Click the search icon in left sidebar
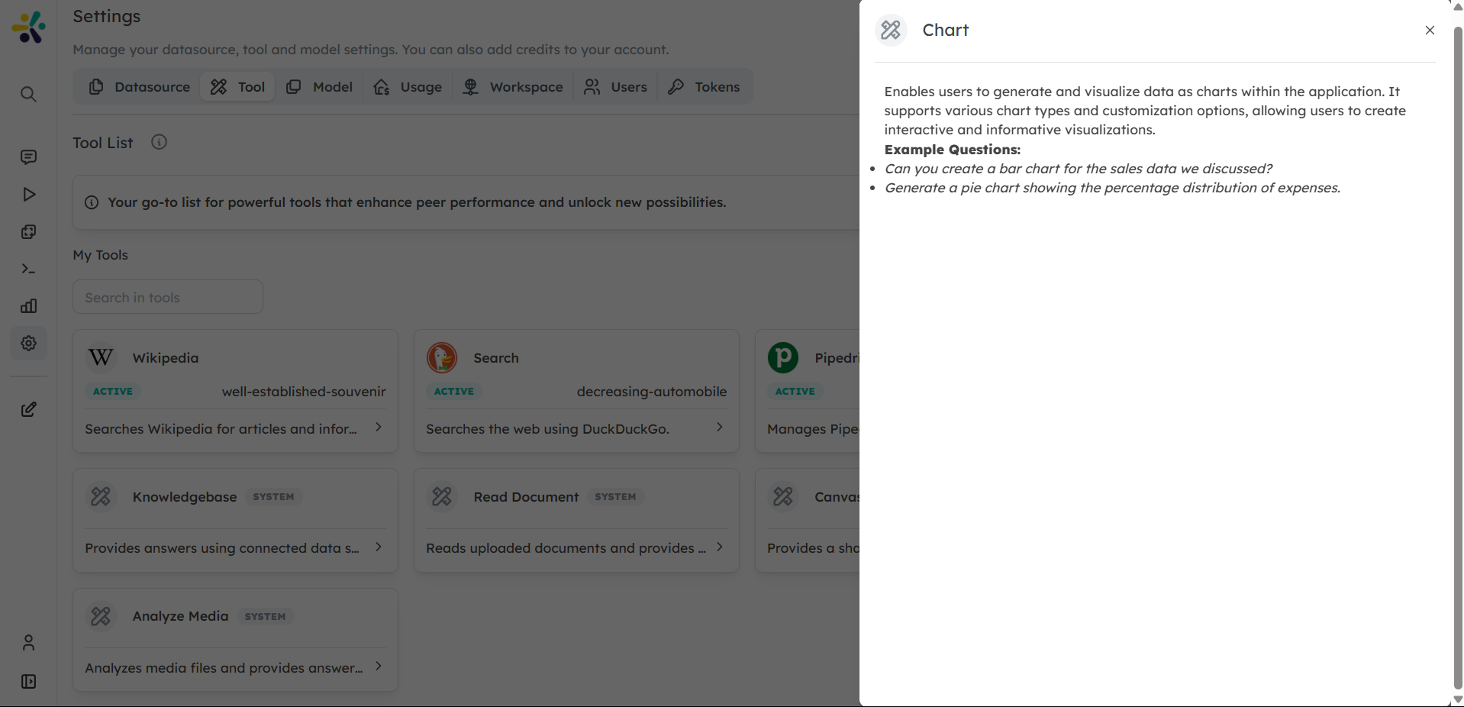The image size is (1464, 707). click(x=28, y=95)
